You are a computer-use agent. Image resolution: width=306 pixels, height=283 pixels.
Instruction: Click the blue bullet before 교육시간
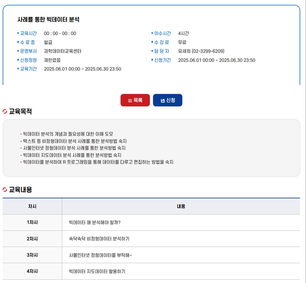(18, 33)
